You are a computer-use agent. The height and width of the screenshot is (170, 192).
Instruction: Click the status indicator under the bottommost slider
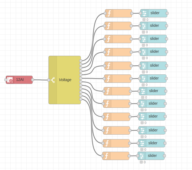[141, 162]
